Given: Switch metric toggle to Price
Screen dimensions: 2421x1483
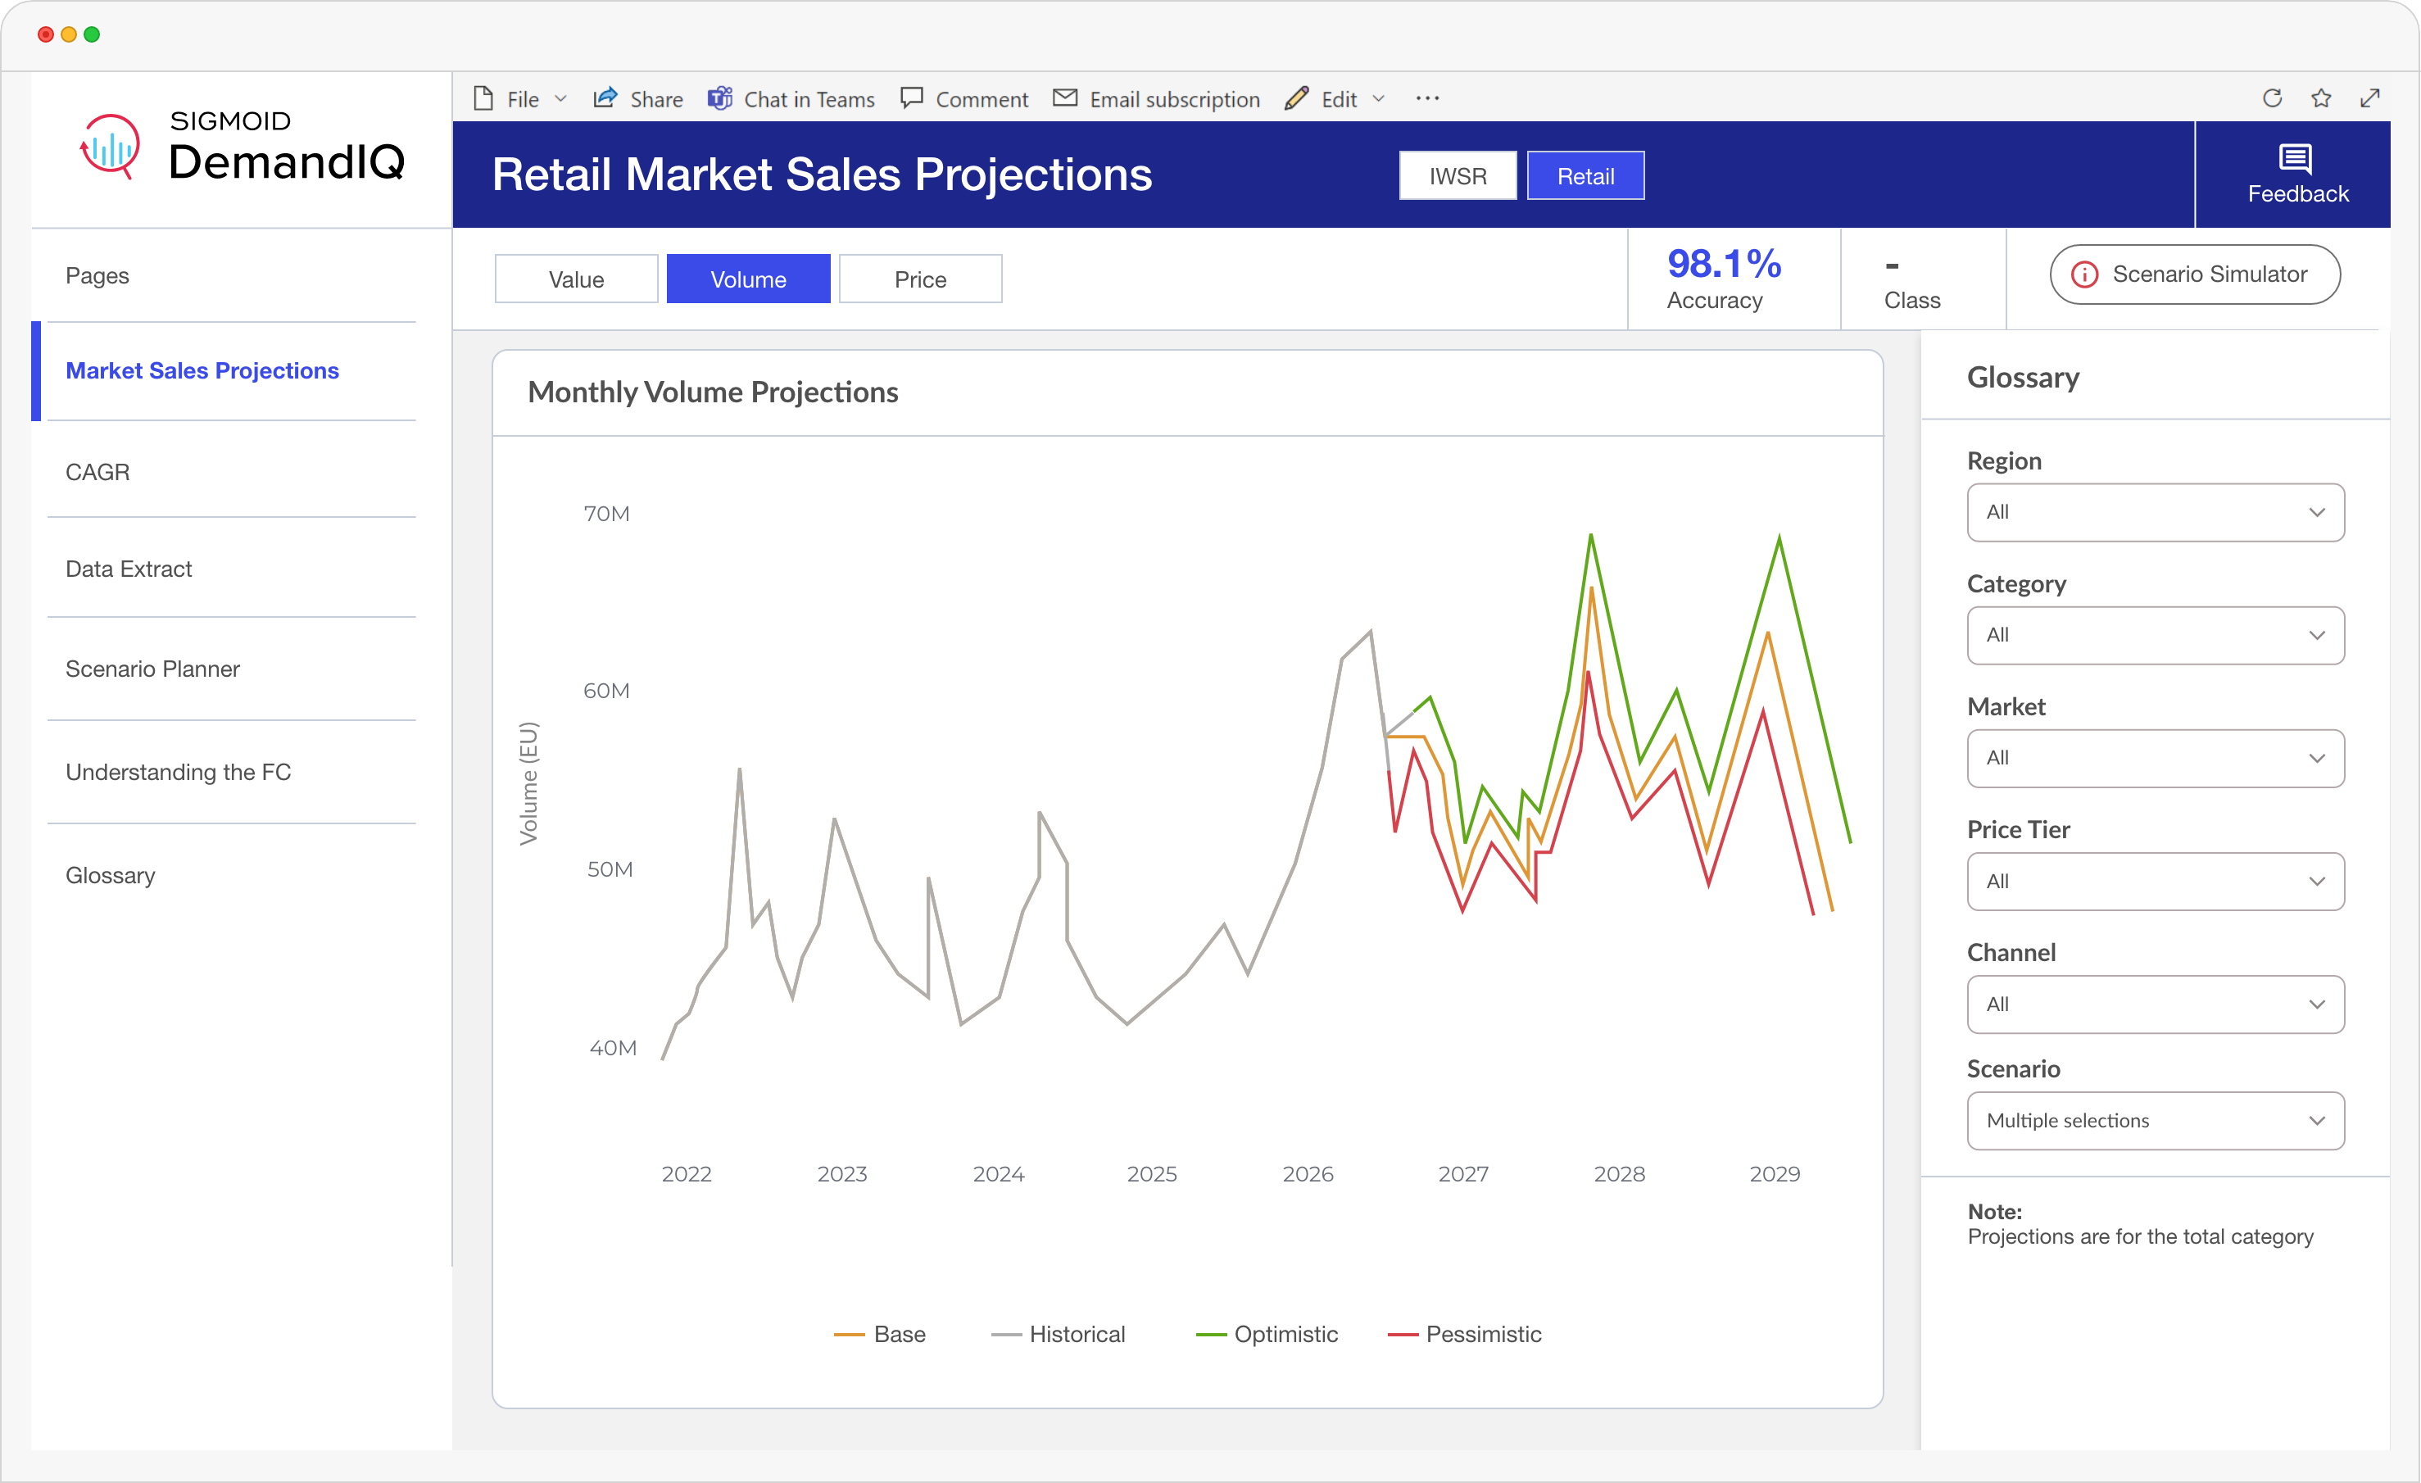Looking at the screenshot, I should (920, 279).
